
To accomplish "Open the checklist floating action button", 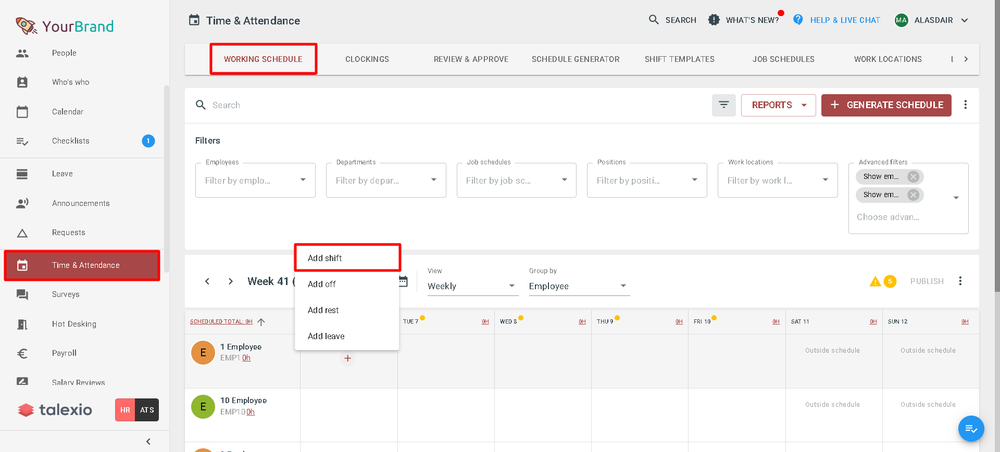I will [x=971, y=429].
